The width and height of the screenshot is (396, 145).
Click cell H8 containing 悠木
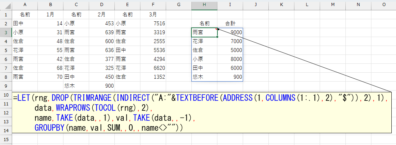(204, 77)
